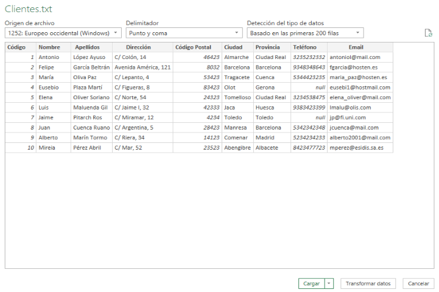The image size is (439, 292).
Task: Click the Avenida América, 121 cell
Action: pos(142,68)
